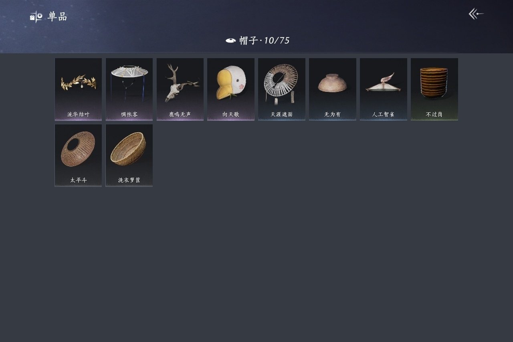Pick the stacked bowls item 不过岗
Viewport: 513px width, 342px height.
pyautogui.click(x=434, y=89)
